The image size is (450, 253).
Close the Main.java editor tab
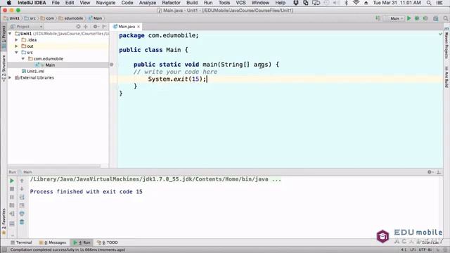tap(139, 27)
